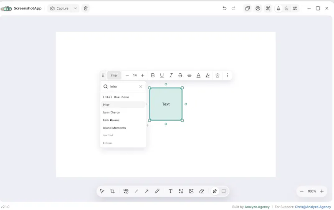Open the keyboard shortcuts command icon
Image resolution: width=334 pixels, height=210 pixels.
click(x=268, y=8)
